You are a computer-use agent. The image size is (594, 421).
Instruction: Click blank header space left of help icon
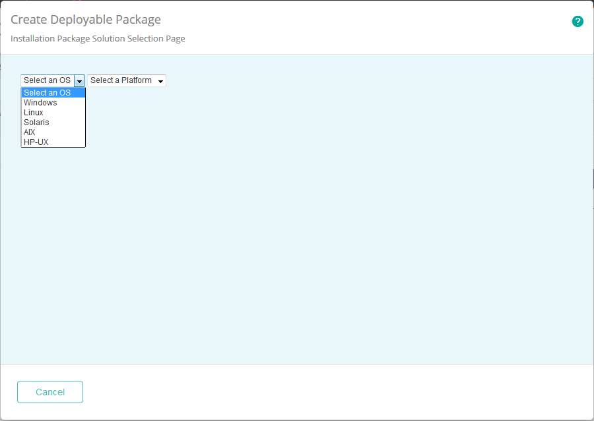point(396,23)
